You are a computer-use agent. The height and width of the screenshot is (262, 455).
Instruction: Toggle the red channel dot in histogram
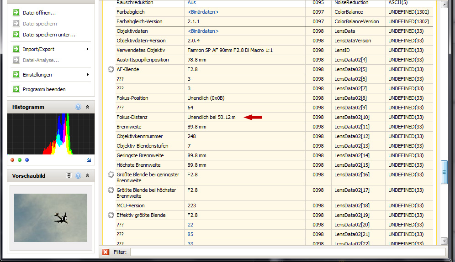tap(12, 160)
